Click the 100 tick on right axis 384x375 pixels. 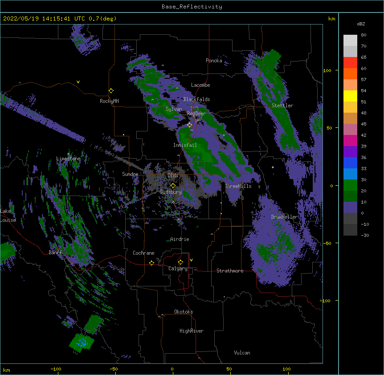(327, 70)
